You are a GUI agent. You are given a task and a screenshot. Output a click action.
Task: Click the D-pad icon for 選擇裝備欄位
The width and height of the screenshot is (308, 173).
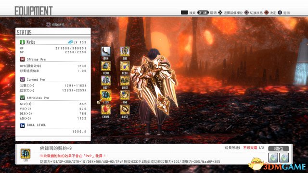220,12
